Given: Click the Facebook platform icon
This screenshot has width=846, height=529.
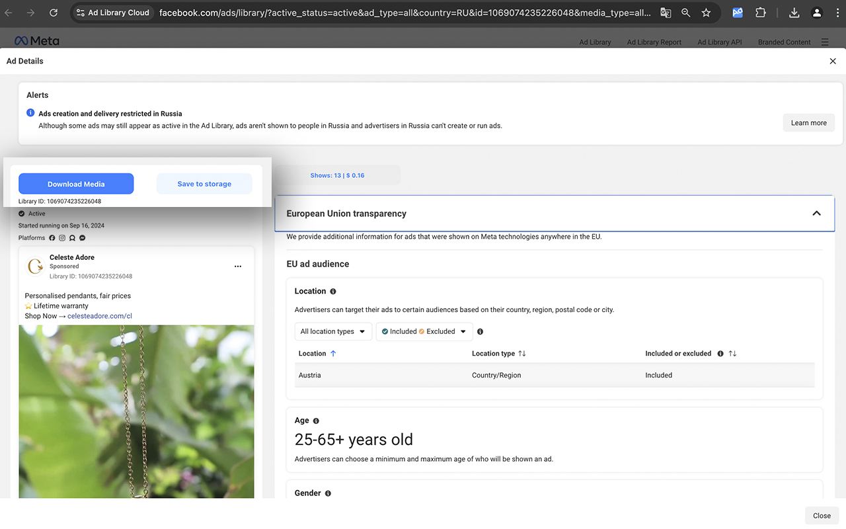Looking at the screenshot, I should tap(52, 238).
